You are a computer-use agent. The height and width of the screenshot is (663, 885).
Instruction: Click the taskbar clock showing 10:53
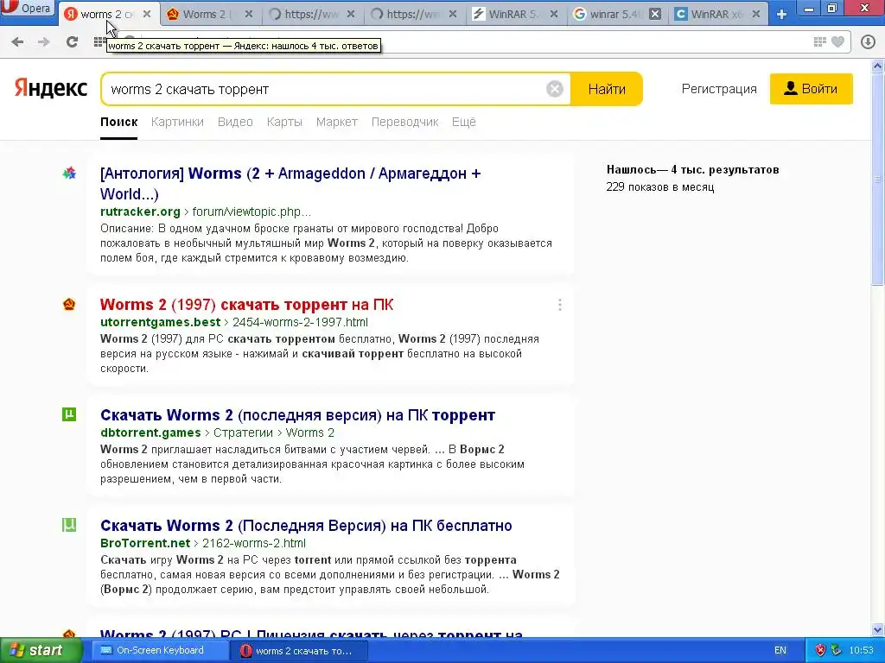861,651
